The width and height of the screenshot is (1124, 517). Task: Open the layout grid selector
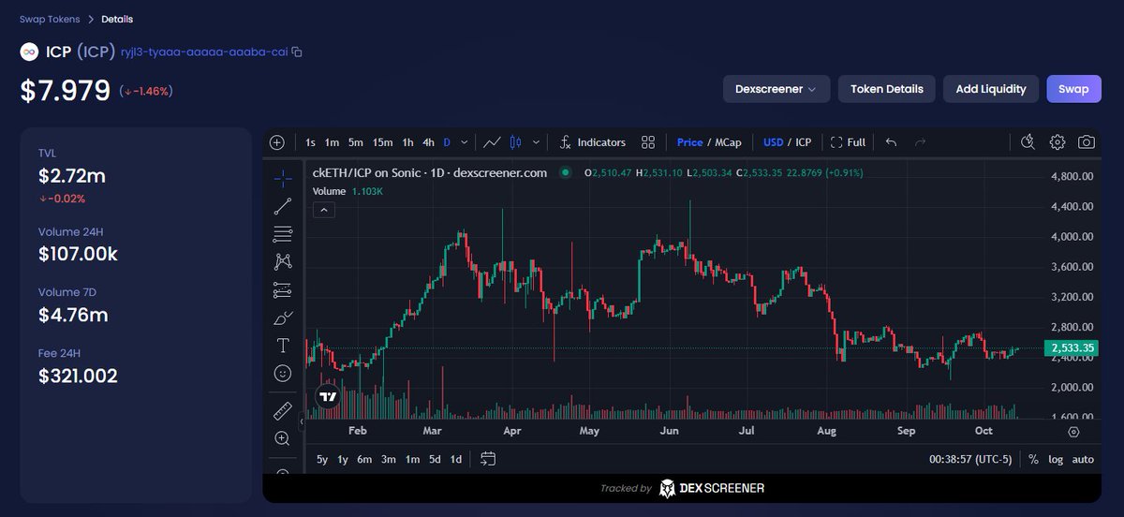647,142
